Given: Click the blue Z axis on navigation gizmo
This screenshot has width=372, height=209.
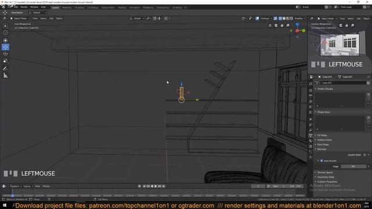Looking at the screenshot, I should click(297, 24).
